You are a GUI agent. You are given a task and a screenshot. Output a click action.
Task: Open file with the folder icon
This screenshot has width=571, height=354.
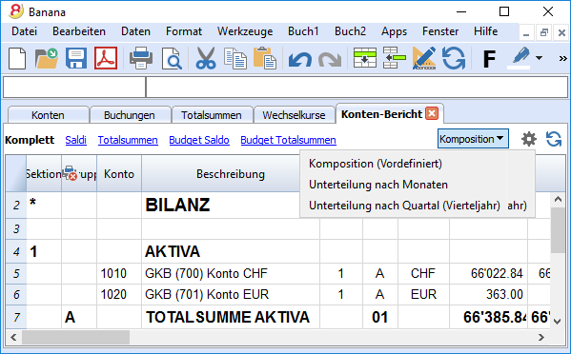(x=47, y=58)
